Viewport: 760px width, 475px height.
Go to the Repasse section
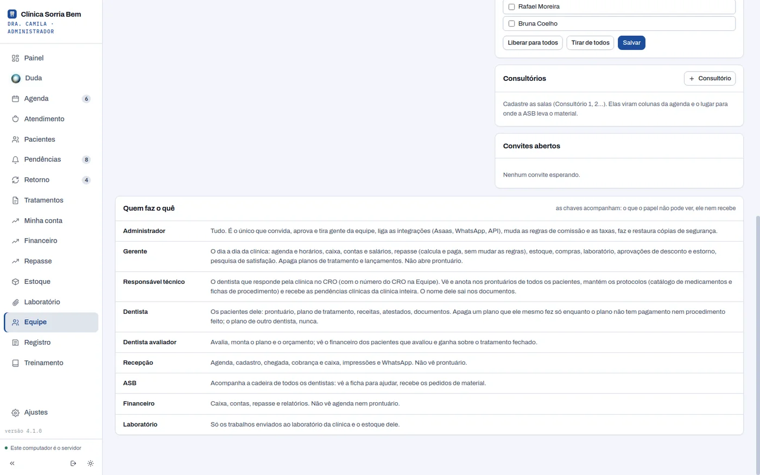pyautogui.click(x=51, y=261)
